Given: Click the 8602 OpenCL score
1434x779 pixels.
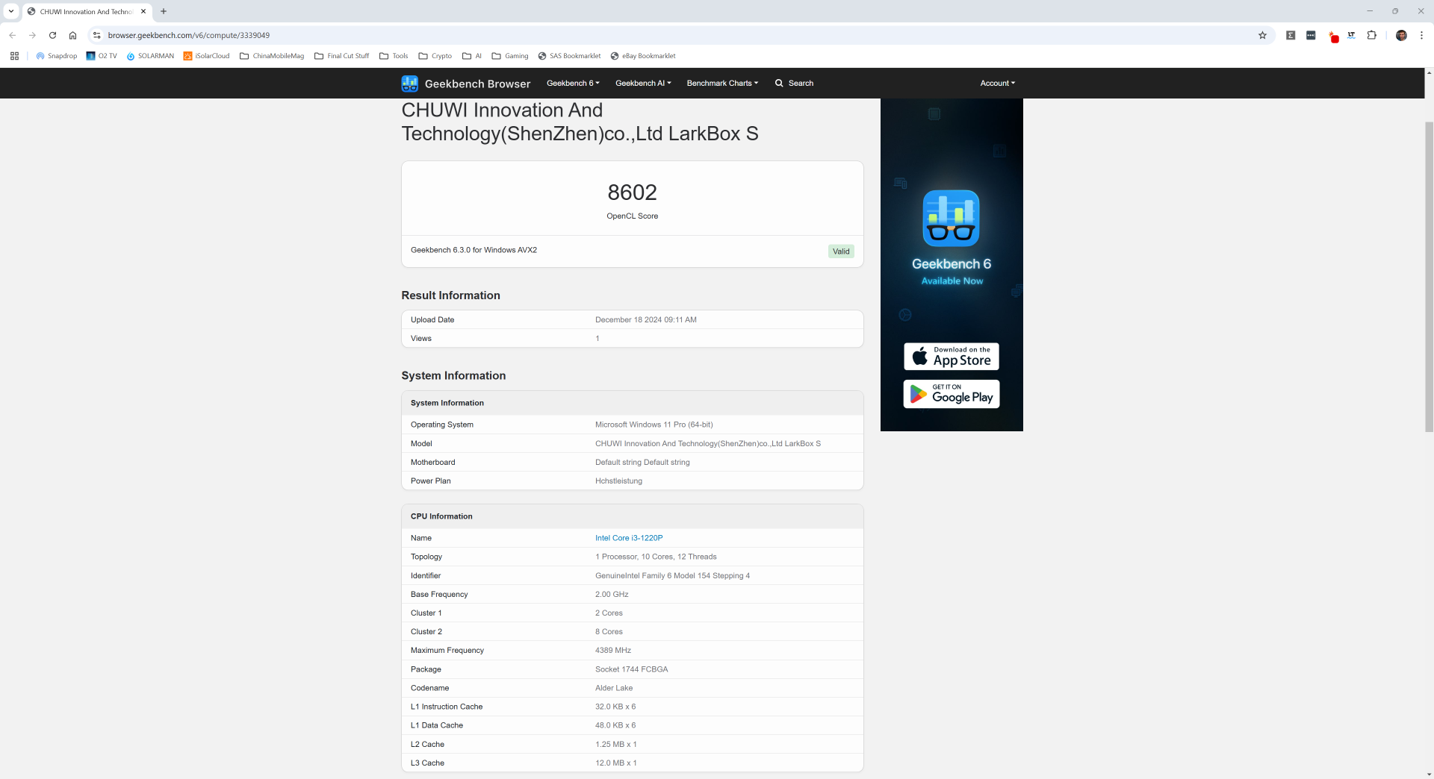Looking at the screenshot, I should (632, 193).
